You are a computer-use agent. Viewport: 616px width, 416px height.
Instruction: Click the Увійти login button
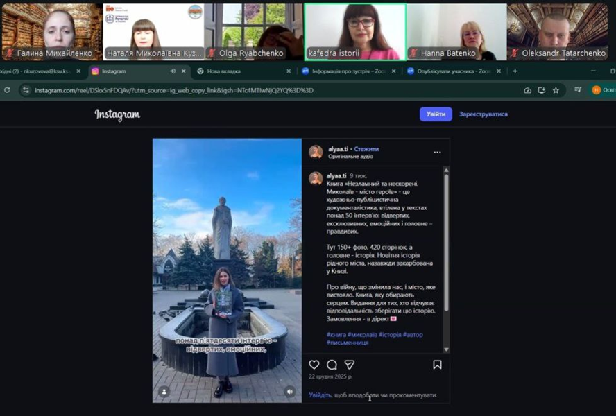436,114
